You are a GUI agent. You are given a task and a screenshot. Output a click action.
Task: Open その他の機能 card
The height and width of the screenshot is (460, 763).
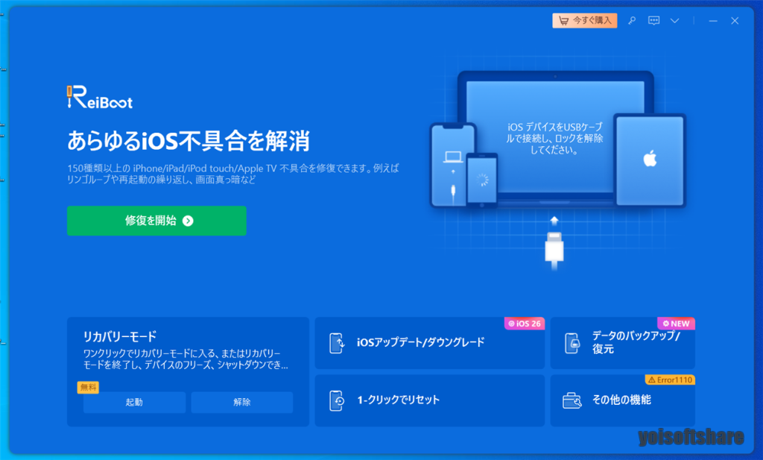622,400
